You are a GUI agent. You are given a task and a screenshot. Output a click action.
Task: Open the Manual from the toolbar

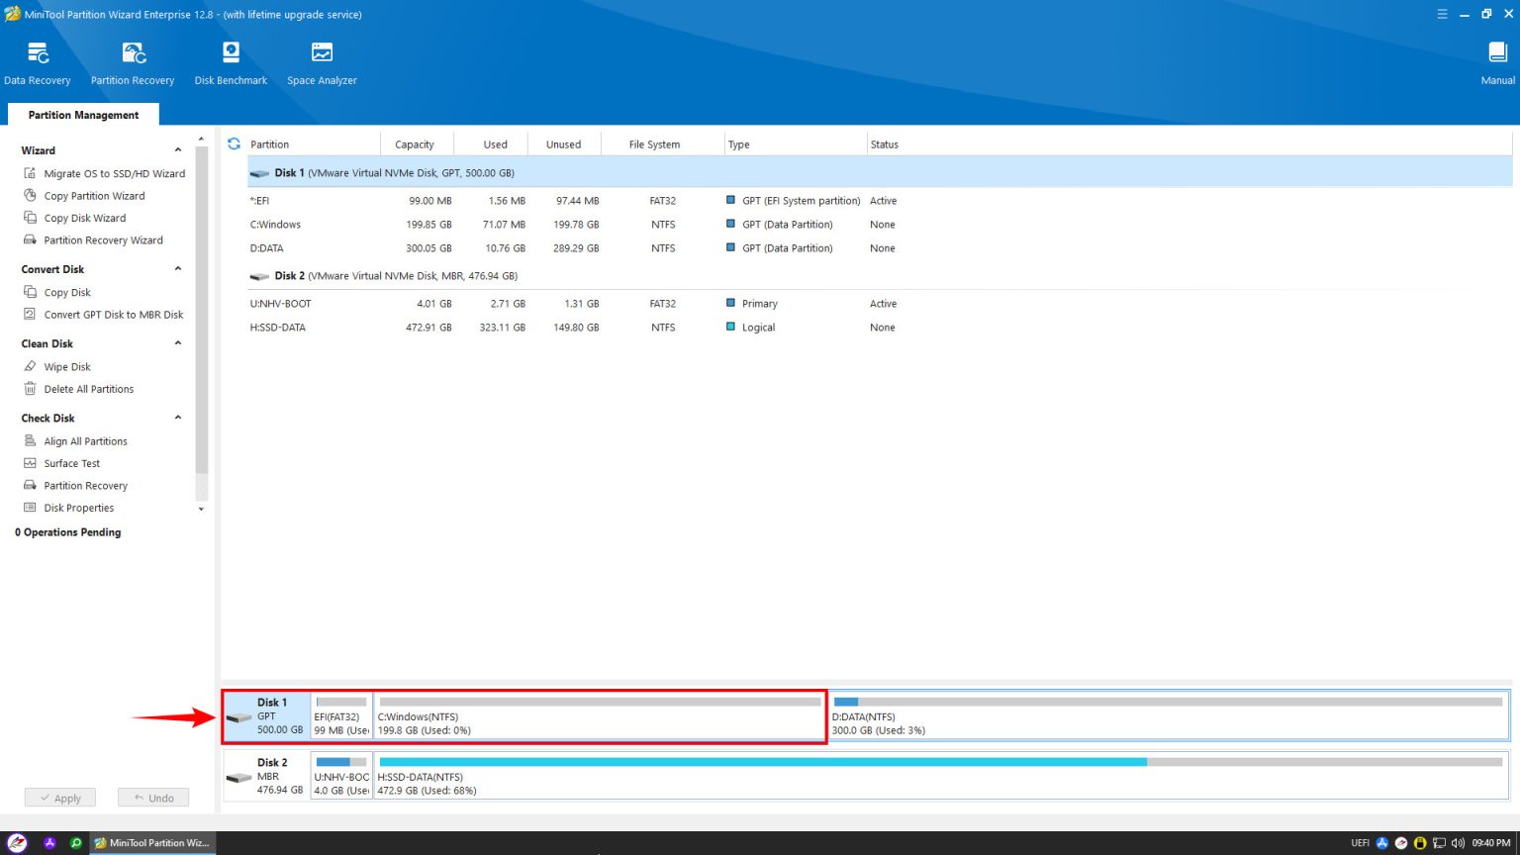coord(1495,61)
